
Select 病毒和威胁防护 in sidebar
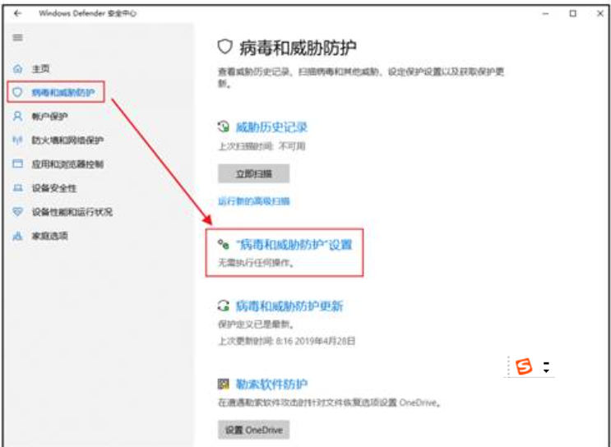[x=63, y=92]
